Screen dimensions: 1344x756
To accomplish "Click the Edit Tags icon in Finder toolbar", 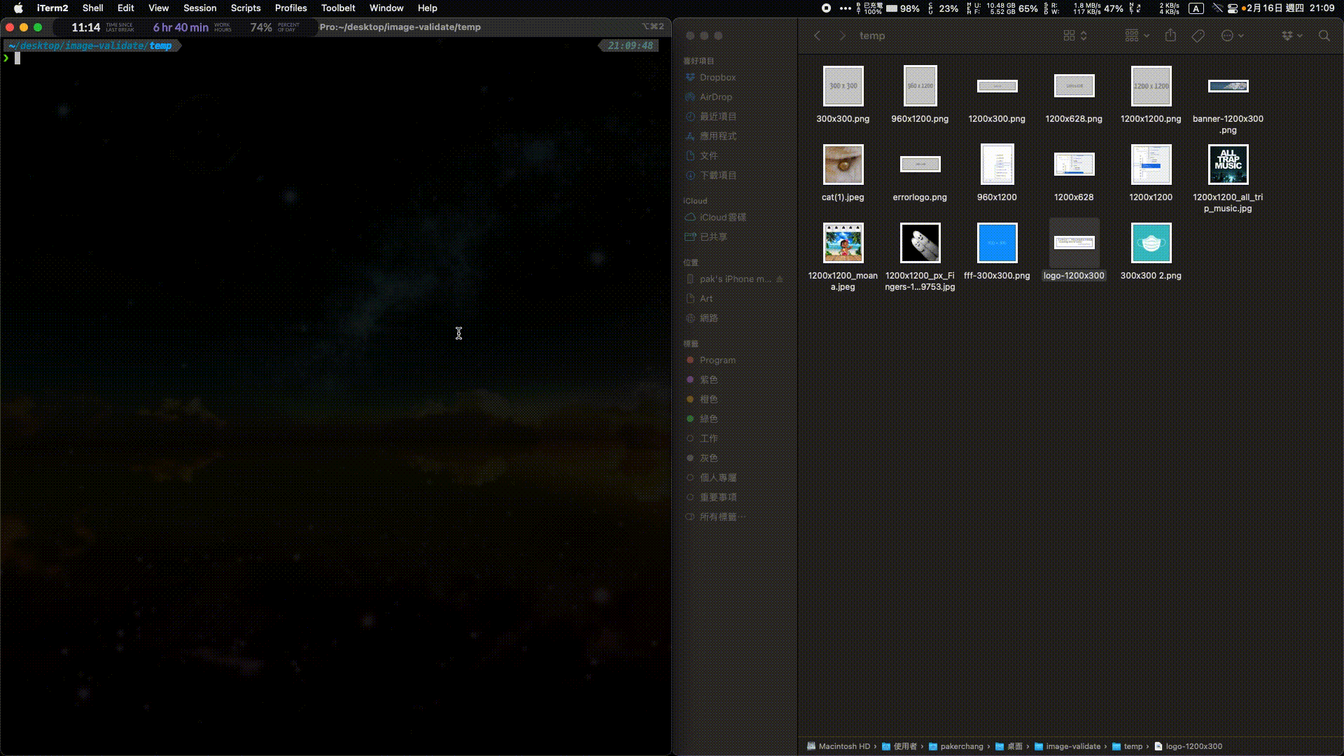I will [1198, 36].
